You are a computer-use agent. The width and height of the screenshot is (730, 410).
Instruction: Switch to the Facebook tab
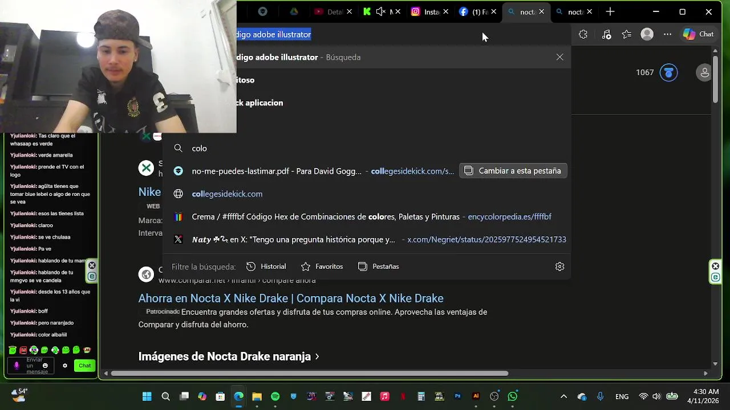473,11
